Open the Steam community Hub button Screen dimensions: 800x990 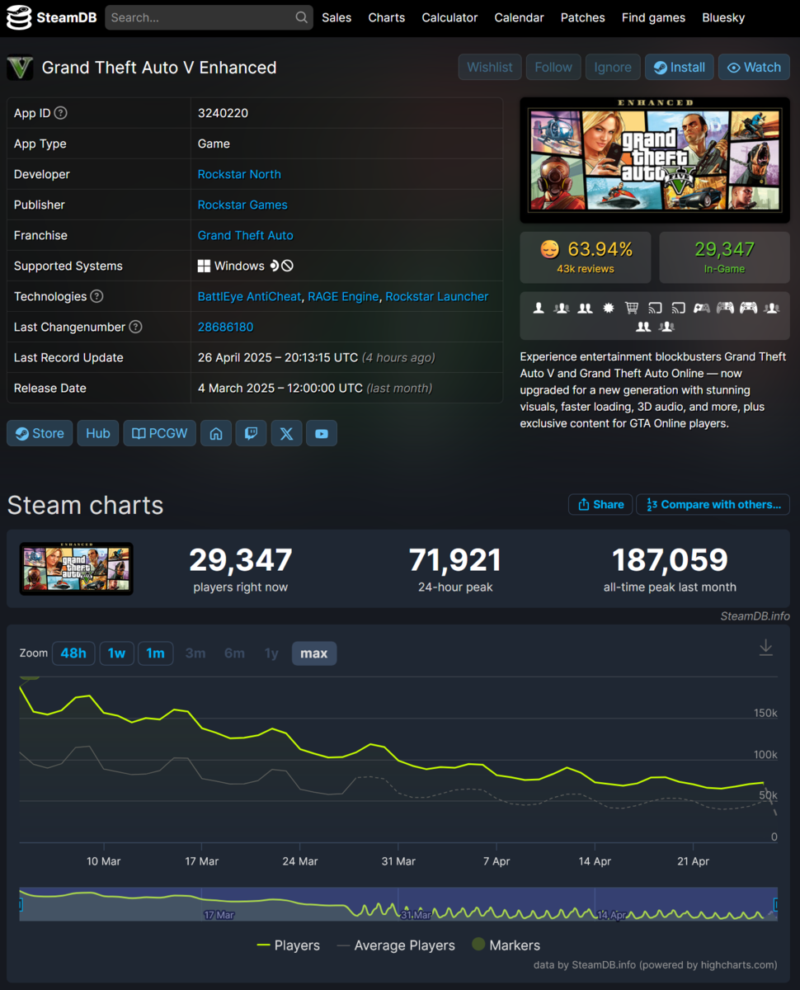[98, 433]
